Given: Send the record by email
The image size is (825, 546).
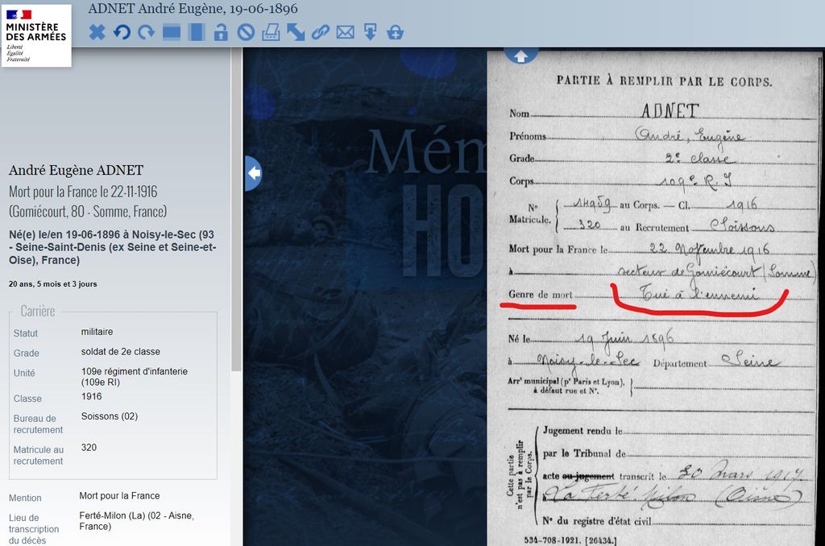Looking at the screenshot, I should click(x=345, y=32).
